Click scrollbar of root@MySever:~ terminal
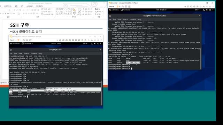 [102, 93]
